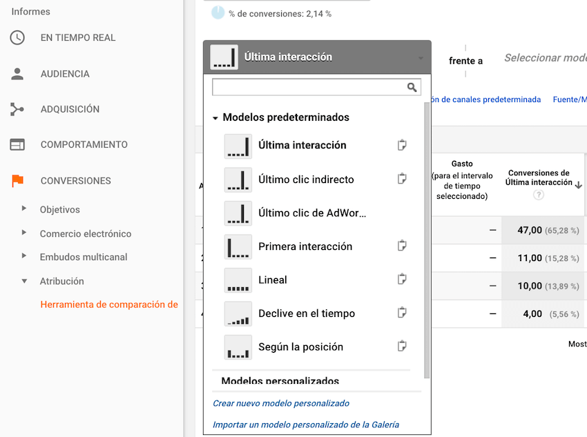The height and width of the screenshot is (437, 587).
Task: Collapse the Atribución submenu
Action: tap(24, 281)
